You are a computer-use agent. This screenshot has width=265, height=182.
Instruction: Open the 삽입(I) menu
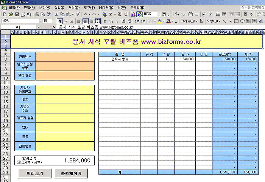pos(59,8)
